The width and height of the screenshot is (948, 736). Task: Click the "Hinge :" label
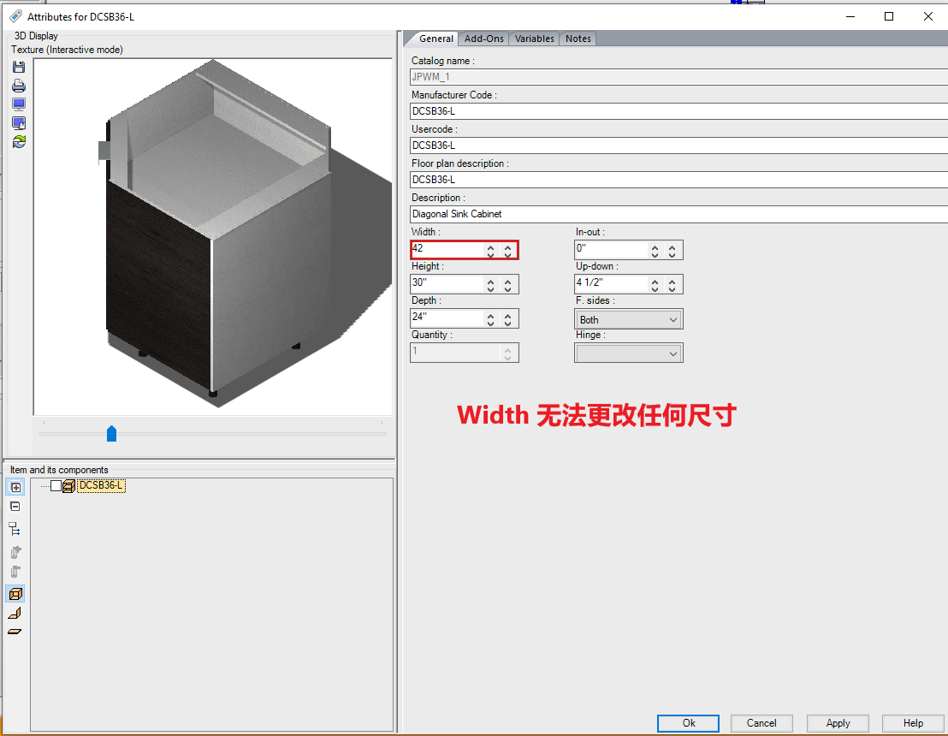tap(590, 335)
